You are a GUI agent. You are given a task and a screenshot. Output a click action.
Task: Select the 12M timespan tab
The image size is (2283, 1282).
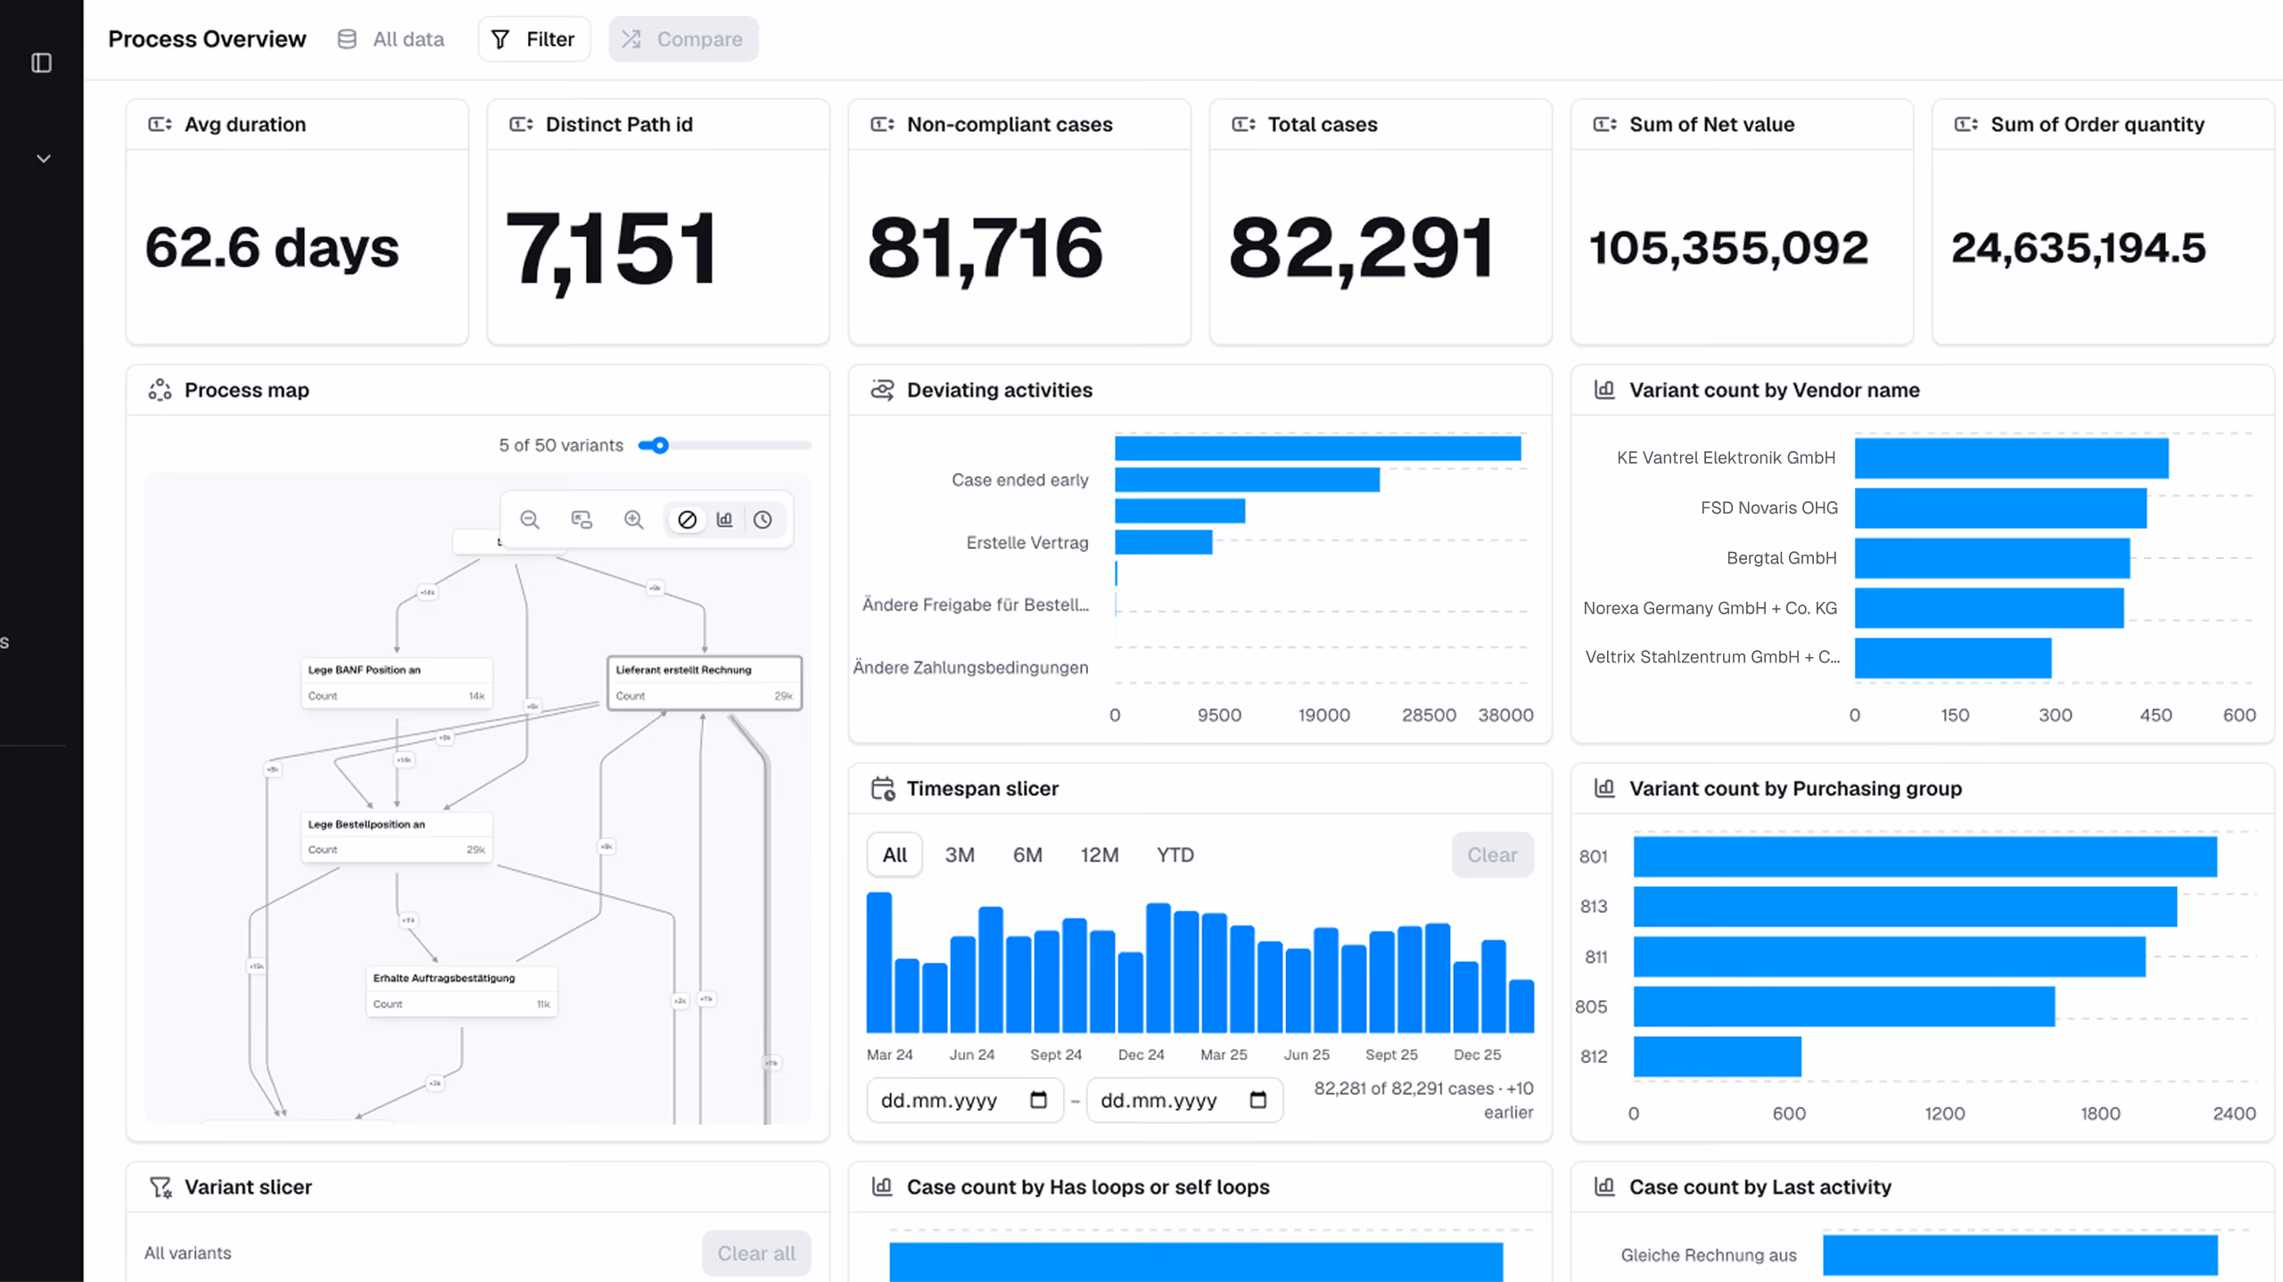click(x=1100, y=855)
